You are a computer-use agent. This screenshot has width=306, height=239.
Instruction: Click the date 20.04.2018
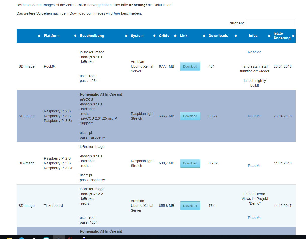point(283,66)
